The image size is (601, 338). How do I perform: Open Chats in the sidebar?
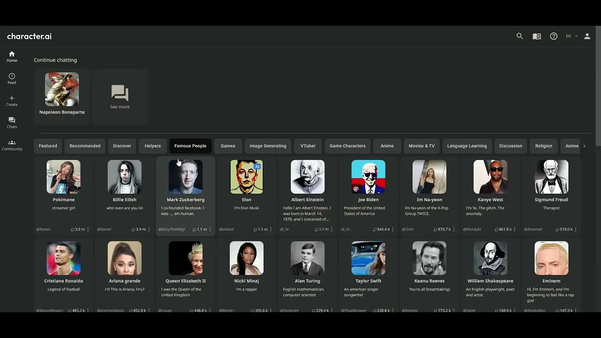click(12, 123)
